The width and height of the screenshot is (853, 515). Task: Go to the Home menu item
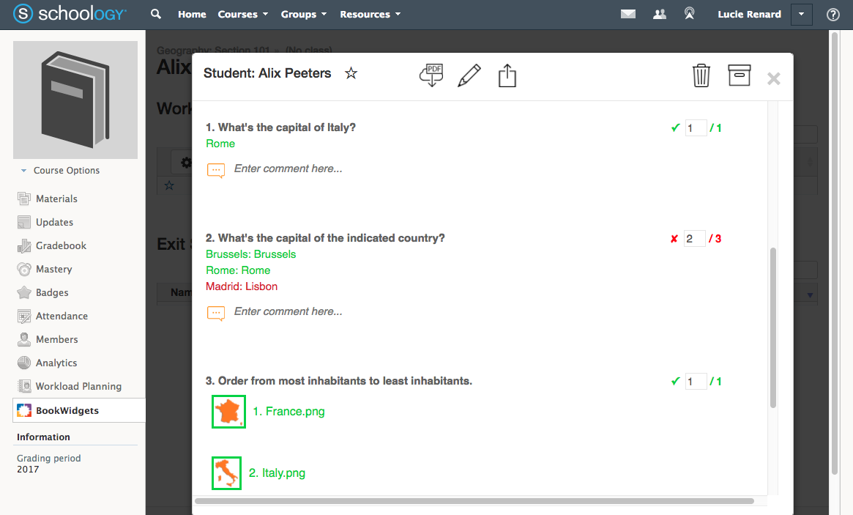(x=192, y=14)
